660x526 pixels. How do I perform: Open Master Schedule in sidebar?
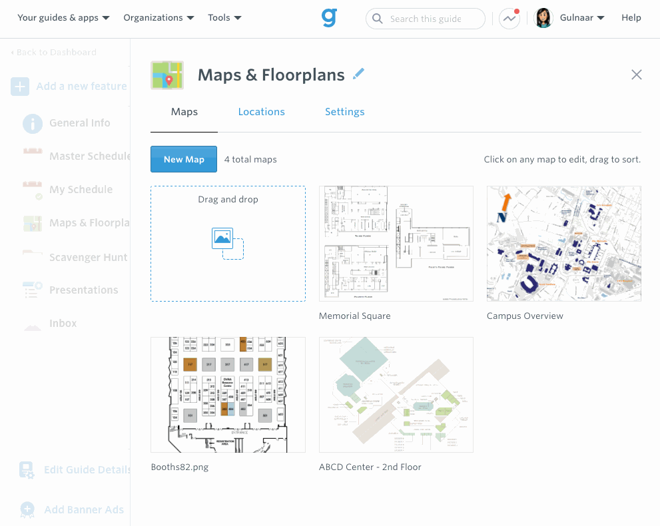pos(90,156)
